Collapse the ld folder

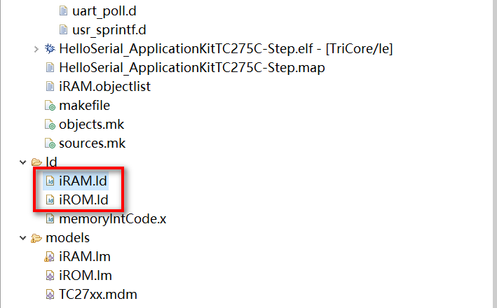click(22, 162)
